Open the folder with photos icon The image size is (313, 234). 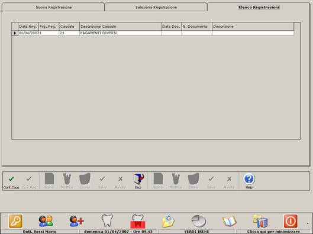pyautogui.click(x=168, y=221)
